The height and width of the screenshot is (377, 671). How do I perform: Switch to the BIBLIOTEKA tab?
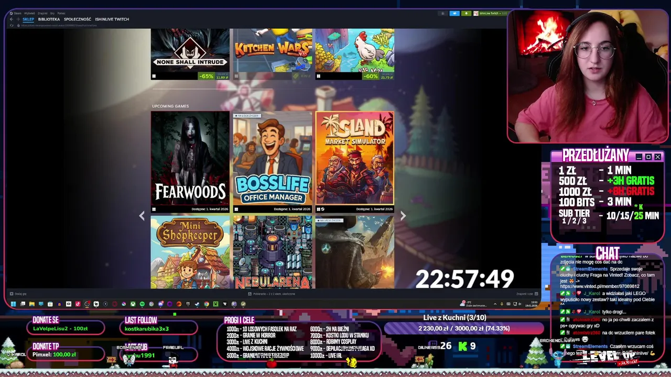[49, 19]
